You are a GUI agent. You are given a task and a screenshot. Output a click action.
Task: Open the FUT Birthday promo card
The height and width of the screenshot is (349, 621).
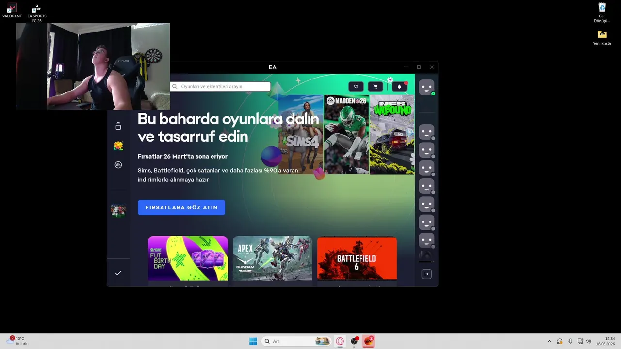coord(188,258)
